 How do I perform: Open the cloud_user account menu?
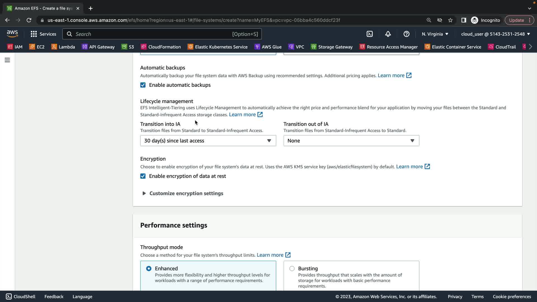(x=495, y=34)
